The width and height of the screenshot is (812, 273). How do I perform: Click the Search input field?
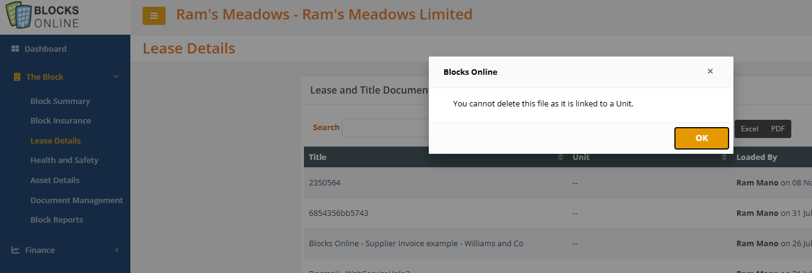point(385,128)
